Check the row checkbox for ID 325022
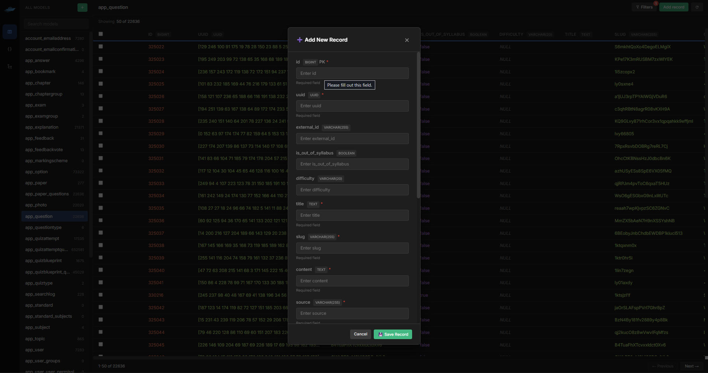Viewport: 708px width, 373px height. coord(101,46)
